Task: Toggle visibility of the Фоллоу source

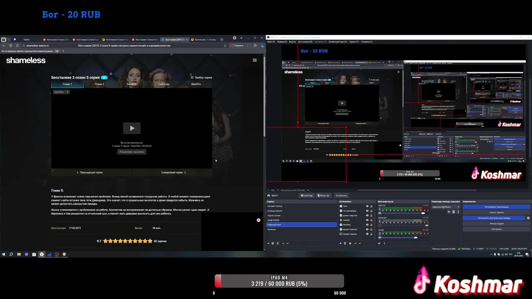Action: point(367,225)
